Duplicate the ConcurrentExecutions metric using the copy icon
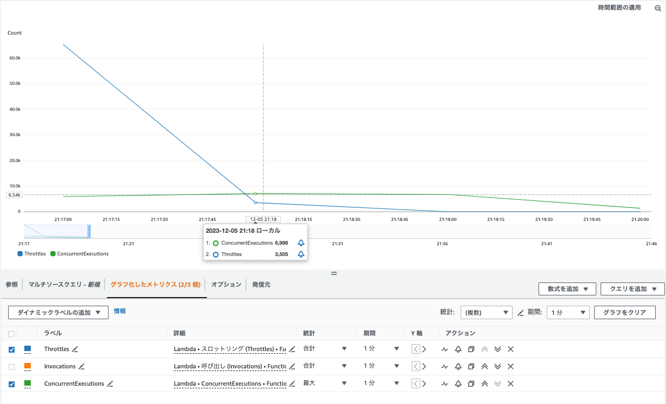The width and height of the screenshot is (666, 404). [x=471, y=383]
